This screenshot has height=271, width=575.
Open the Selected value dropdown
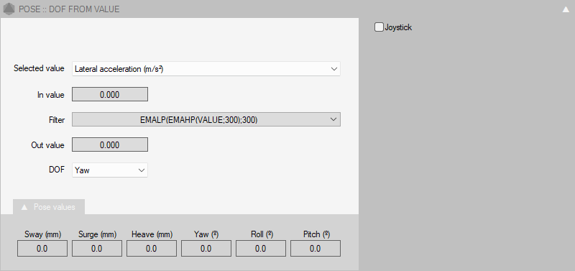click(206, 69)
